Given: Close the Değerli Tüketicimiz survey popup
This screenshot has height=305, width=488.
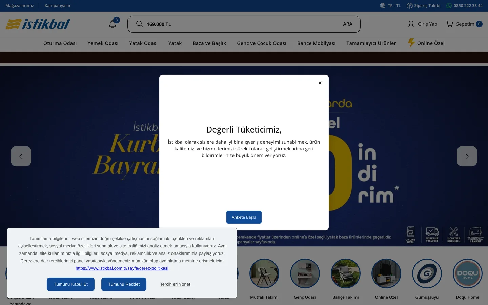Looking at the screenshot, I should click(320, 83).
